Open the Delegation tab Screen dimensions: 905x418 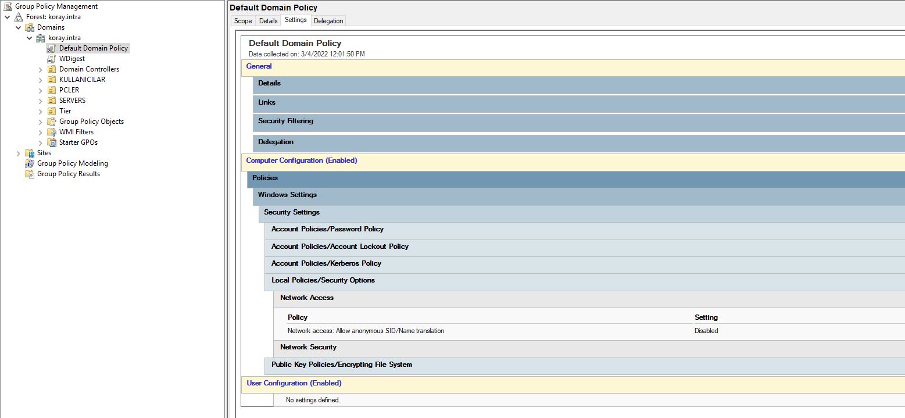pos(328,21)
